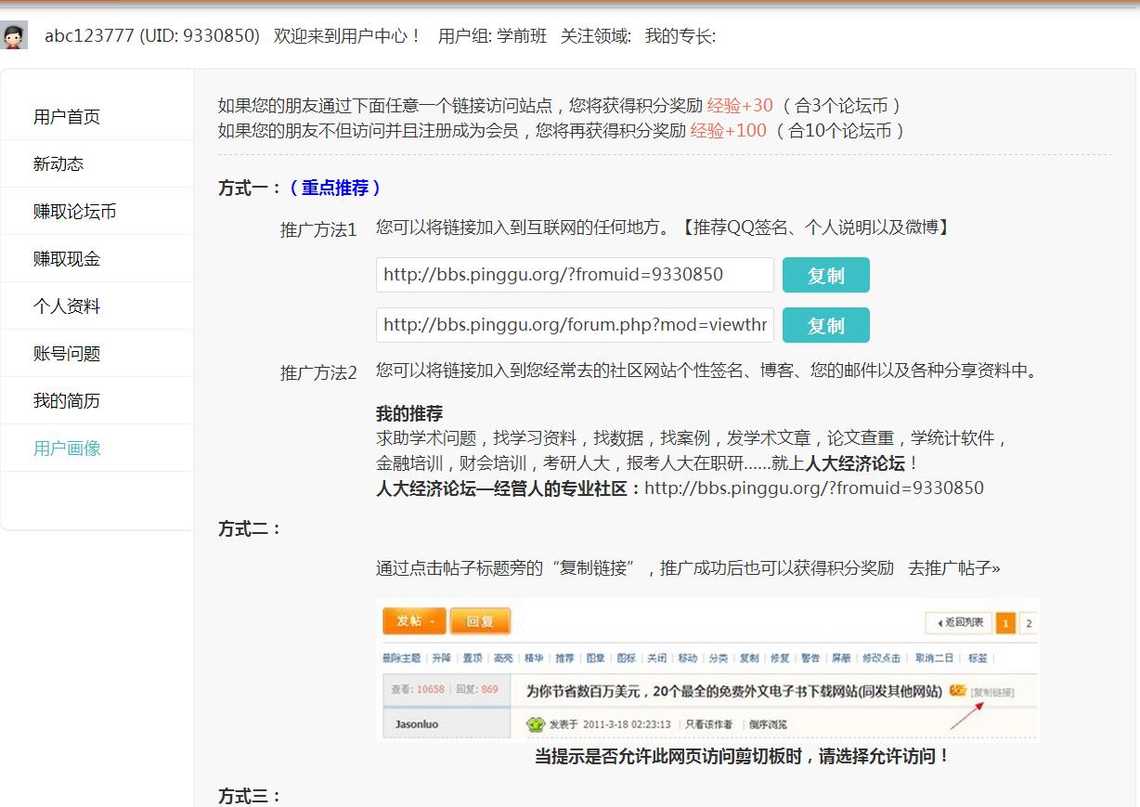Click the bold 我的推荐 heading

click(409, 414)
